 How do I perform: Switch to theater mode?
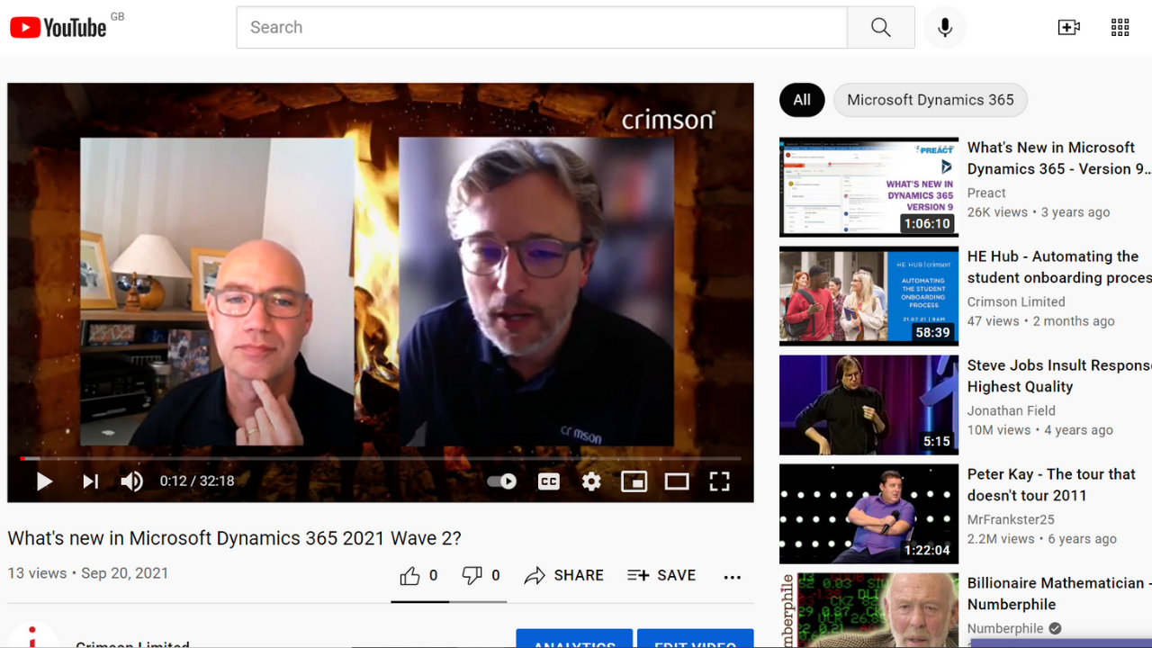click(x=677, y=481)
